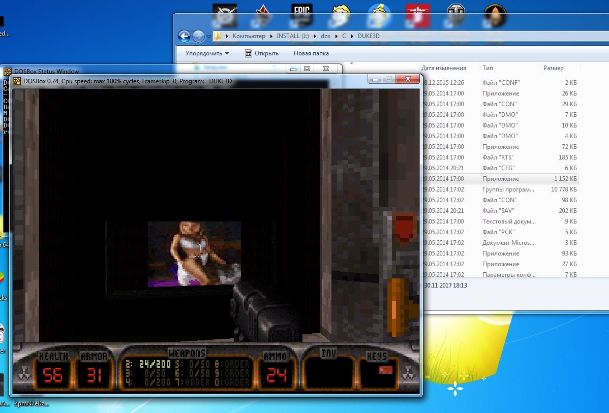This screenshot has width=609, height=413.
Task: Expand arrow after dos breadcrumb
Action: [x=337, y=36]
